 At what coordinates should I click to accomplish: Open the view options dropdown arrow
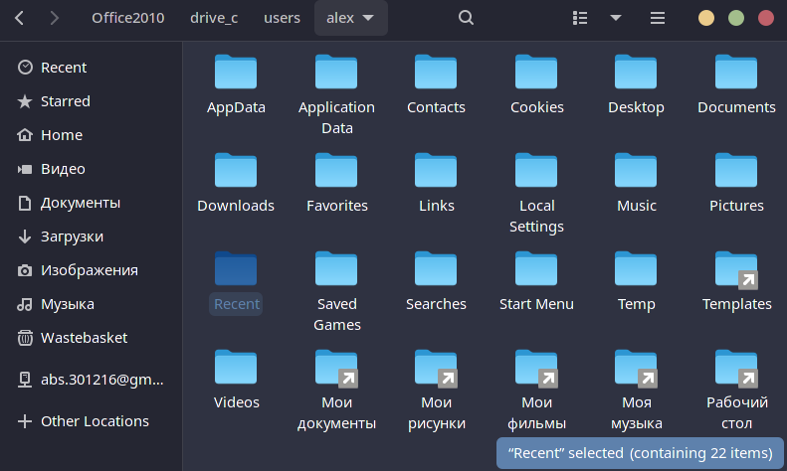615,18
